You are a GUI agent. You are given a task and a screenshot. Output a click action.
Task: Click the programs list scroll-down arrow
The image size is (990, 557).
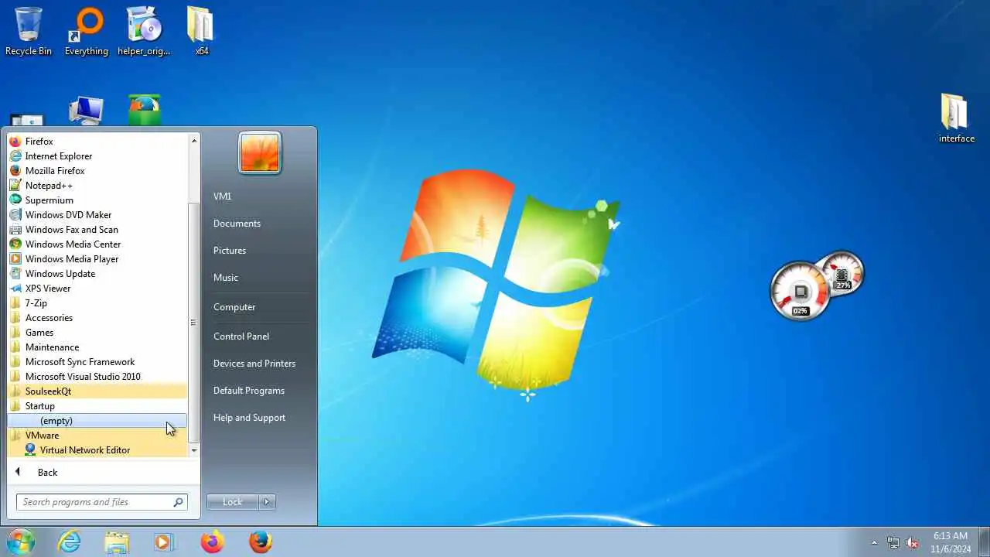[193, 450]
